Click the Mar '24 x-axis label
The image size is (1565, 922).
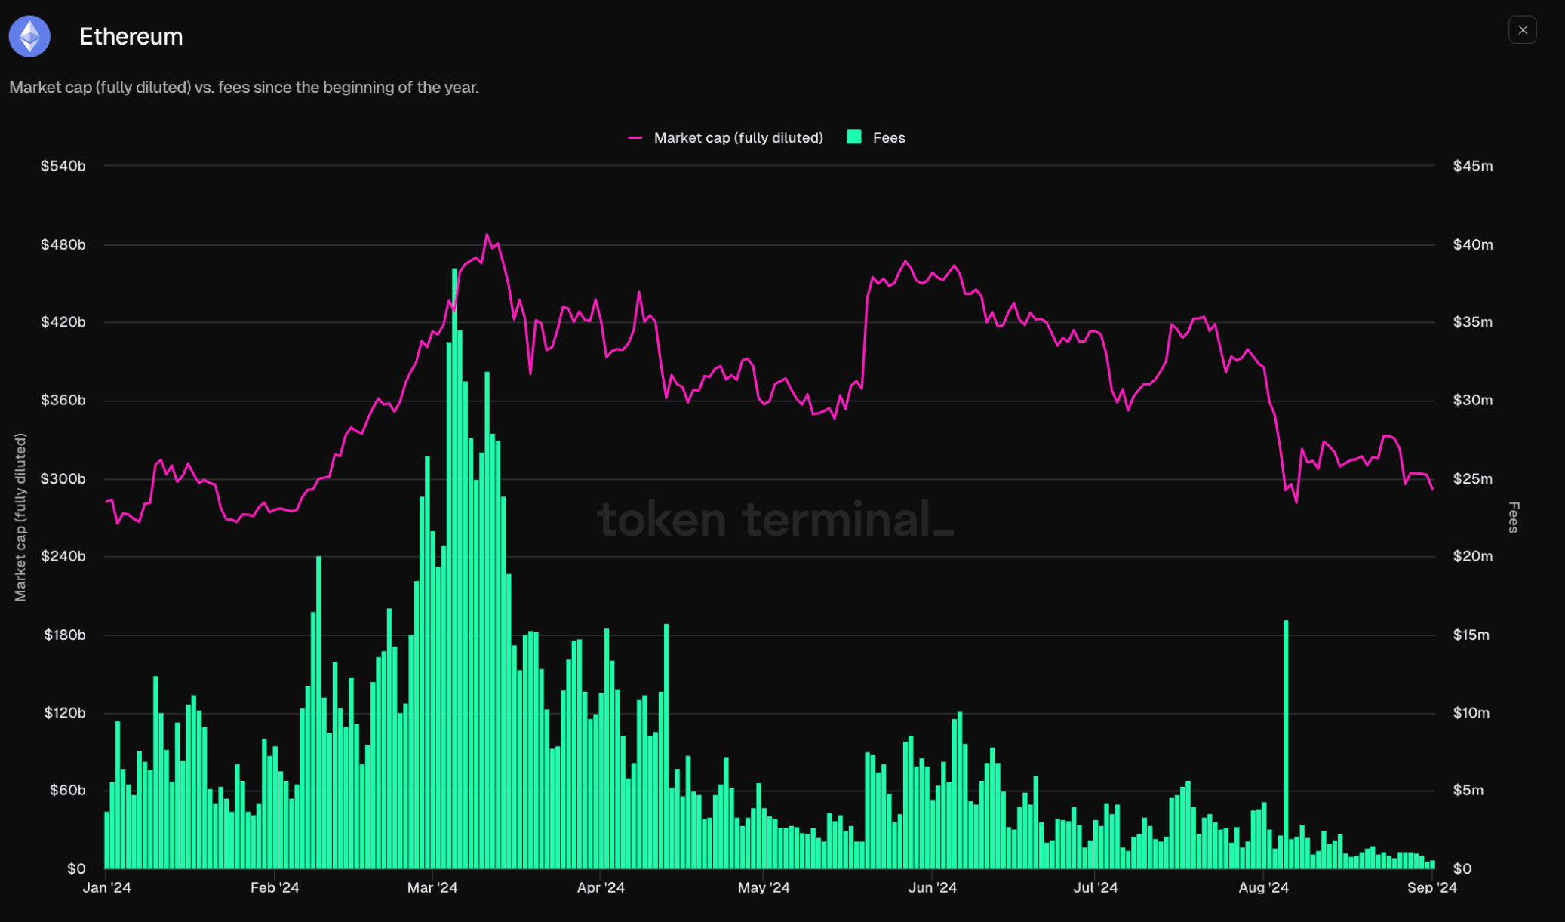[432, 887]
